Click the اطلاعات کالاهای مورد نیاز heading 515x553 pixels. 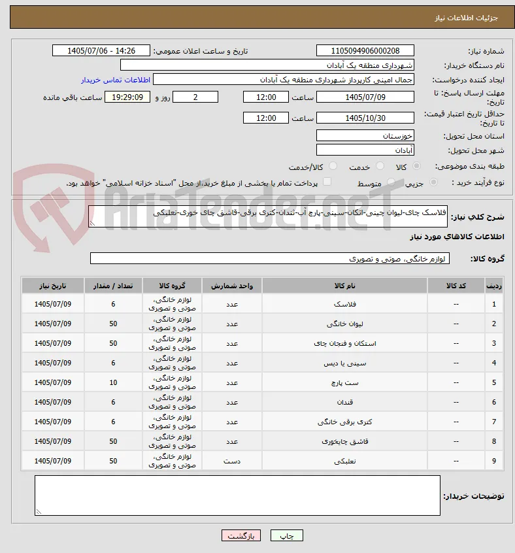click(x=457, y=237)
